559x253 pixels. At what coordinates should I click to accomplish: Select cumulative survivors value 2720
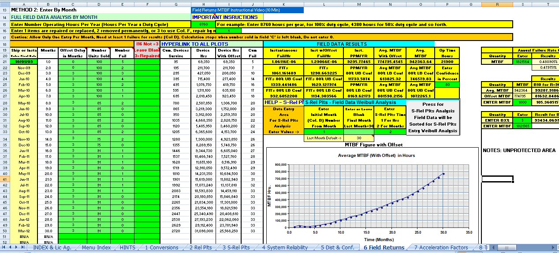[175, 231]
